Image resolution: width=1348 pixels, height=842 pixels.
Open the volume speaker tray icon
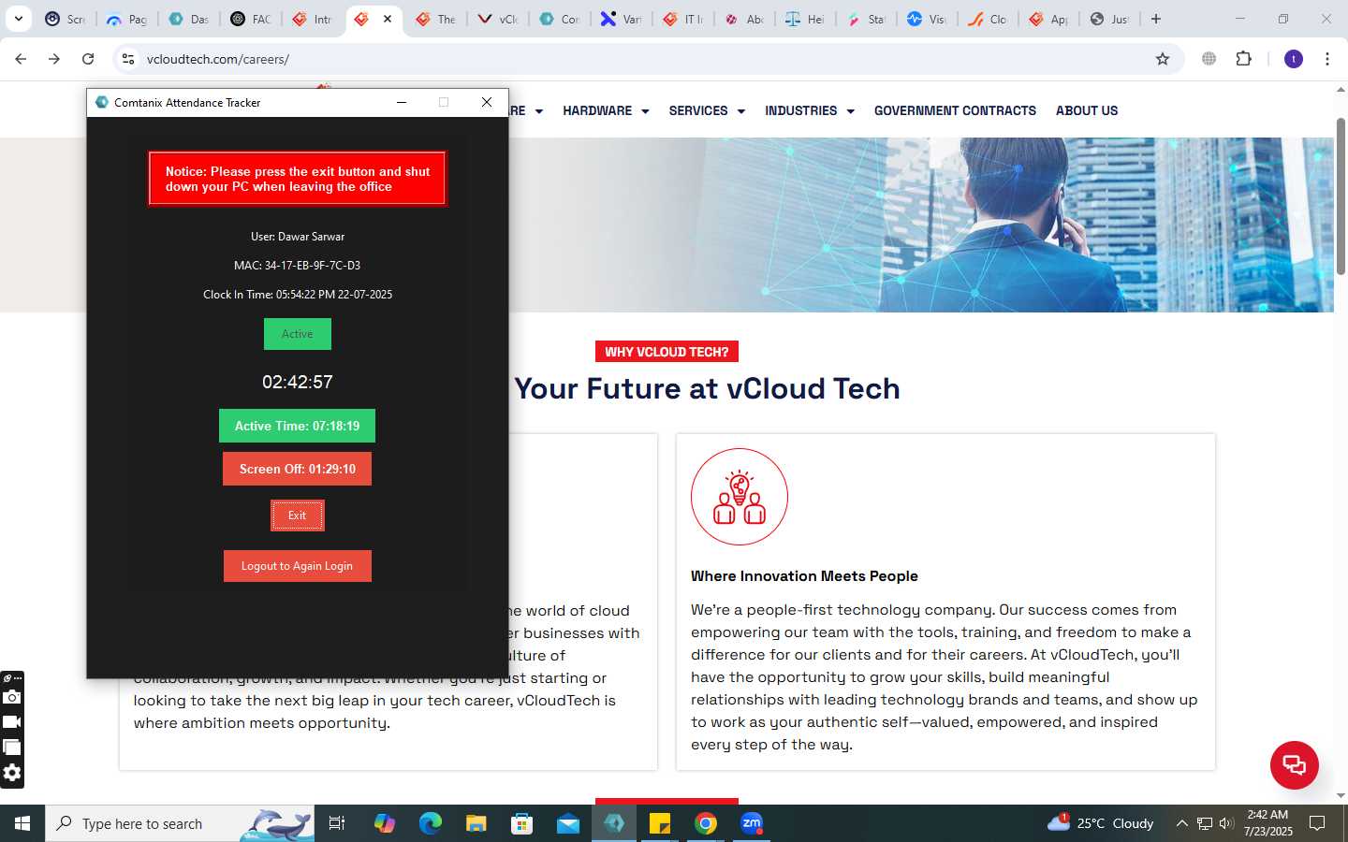(1226, 823)
